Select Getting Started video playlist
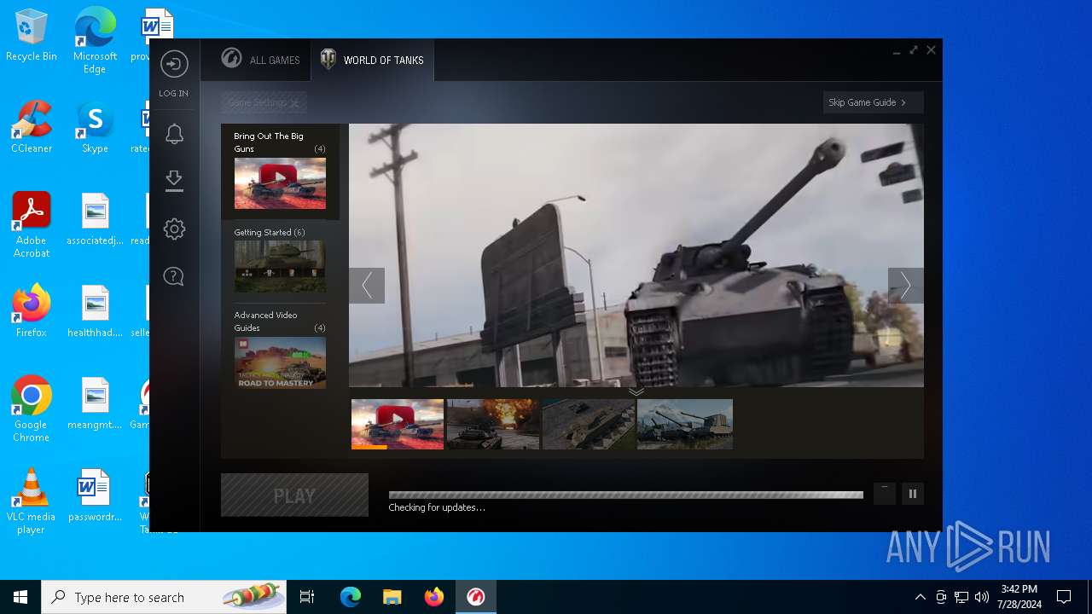 tap(280, 261)
